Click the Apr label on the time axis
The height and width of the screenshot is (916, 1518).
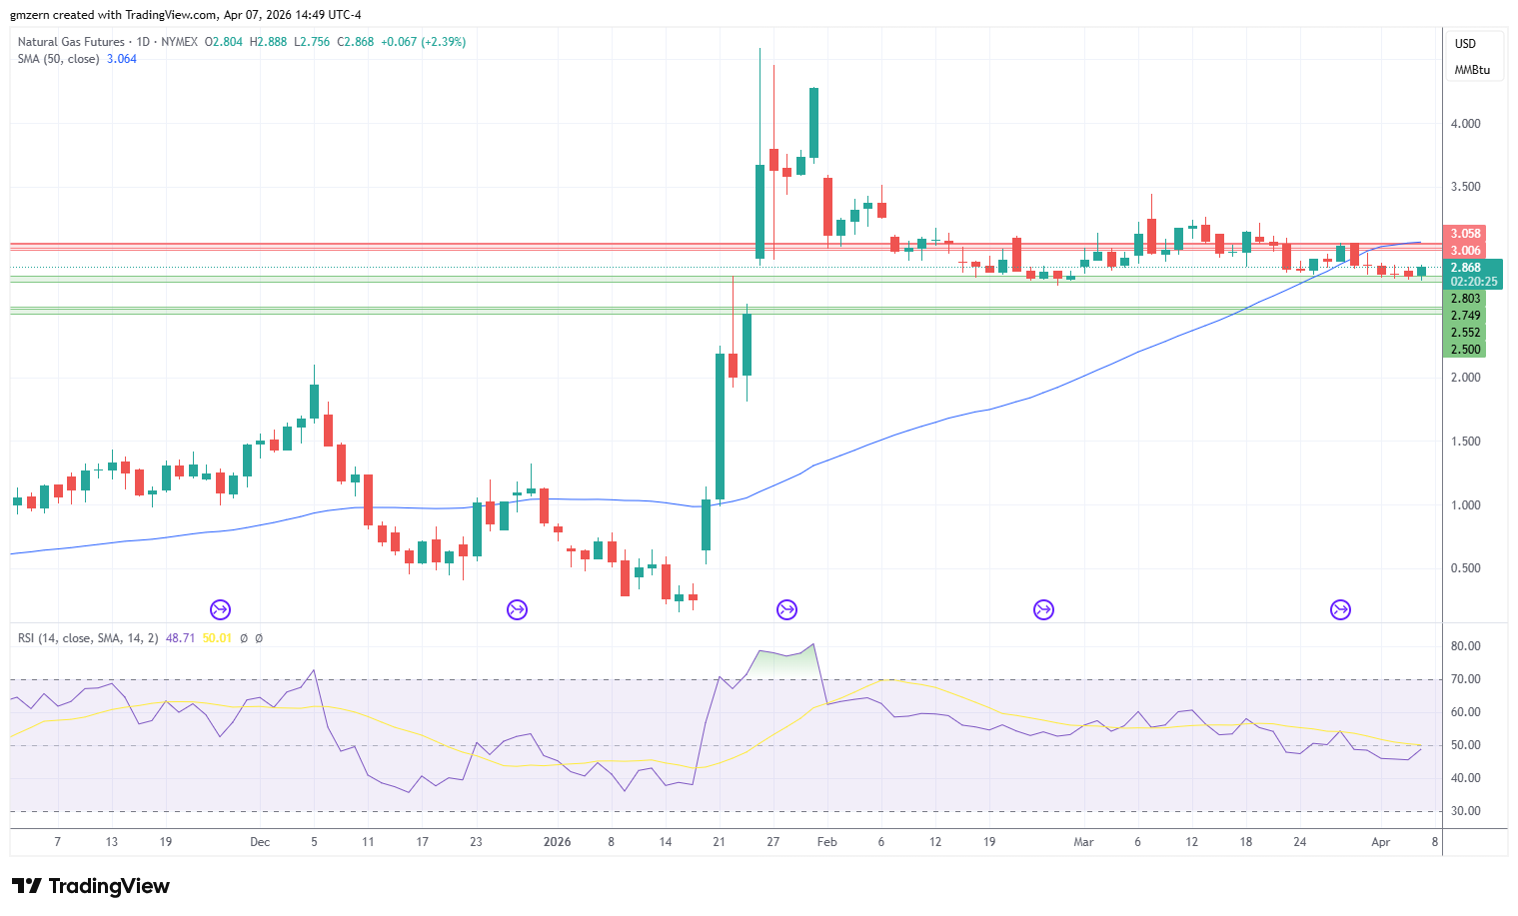coord(1380,842)
